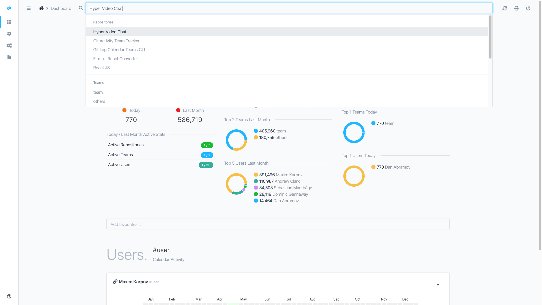This screenshot has height=305, width=542.
Task: Open Maxim Karpov user link
Action: click(133, 282)
